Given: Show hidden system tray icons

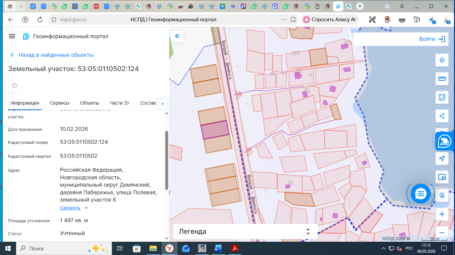Looking at the screenshot, I should (x=383, y=248).
